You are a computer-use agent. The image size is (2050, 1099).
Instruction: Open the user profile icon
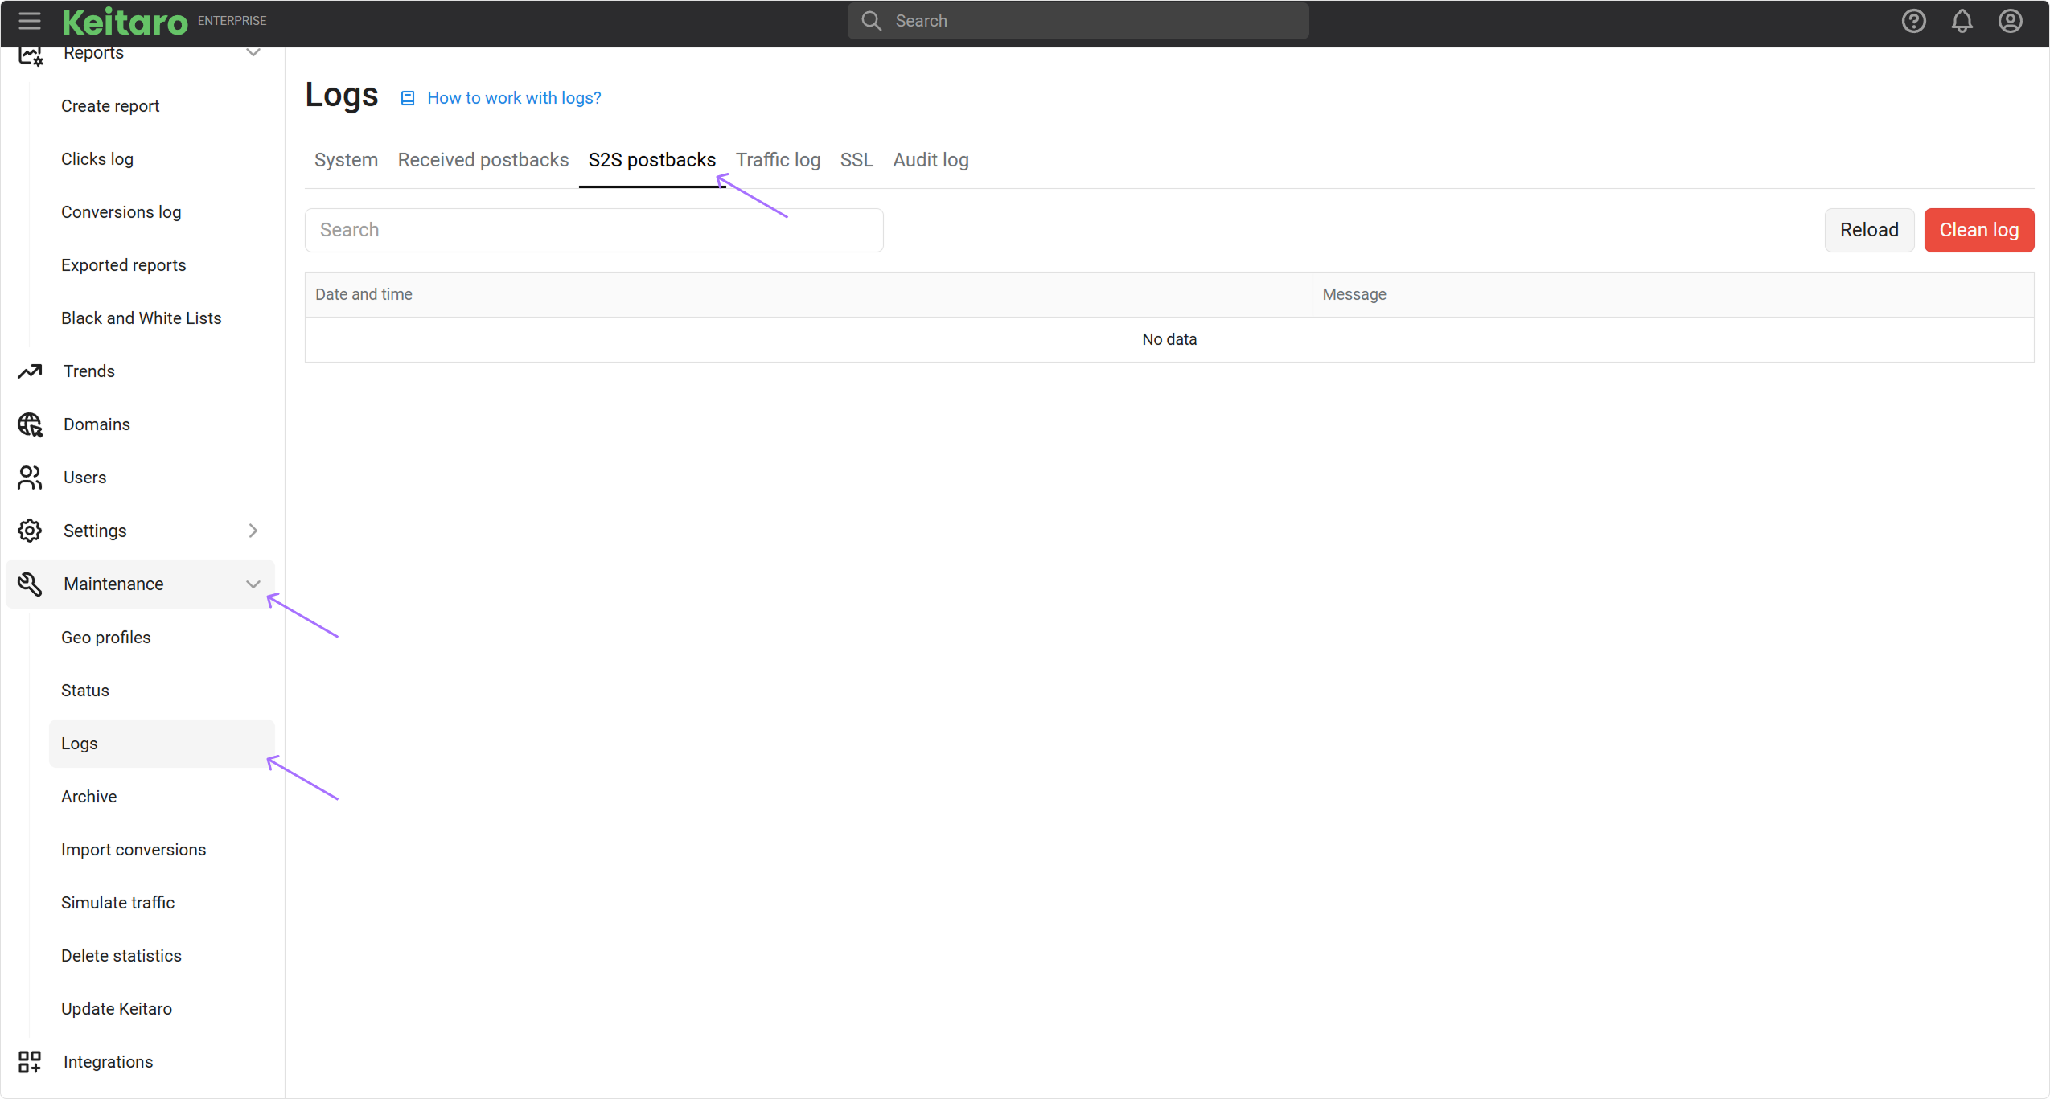coord(2010,21)
